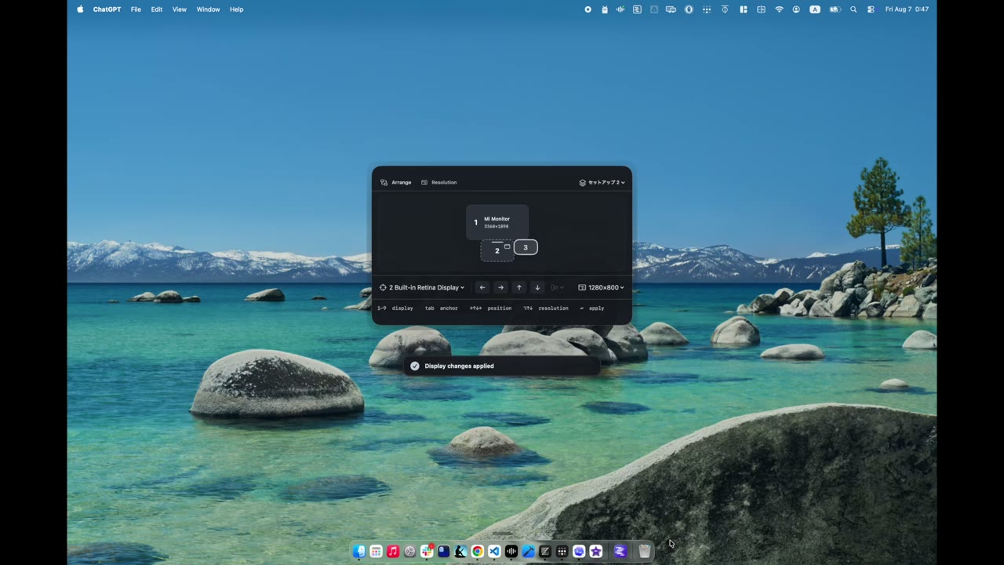
Task: Open the View menu
Action: [x=180, y=9]
